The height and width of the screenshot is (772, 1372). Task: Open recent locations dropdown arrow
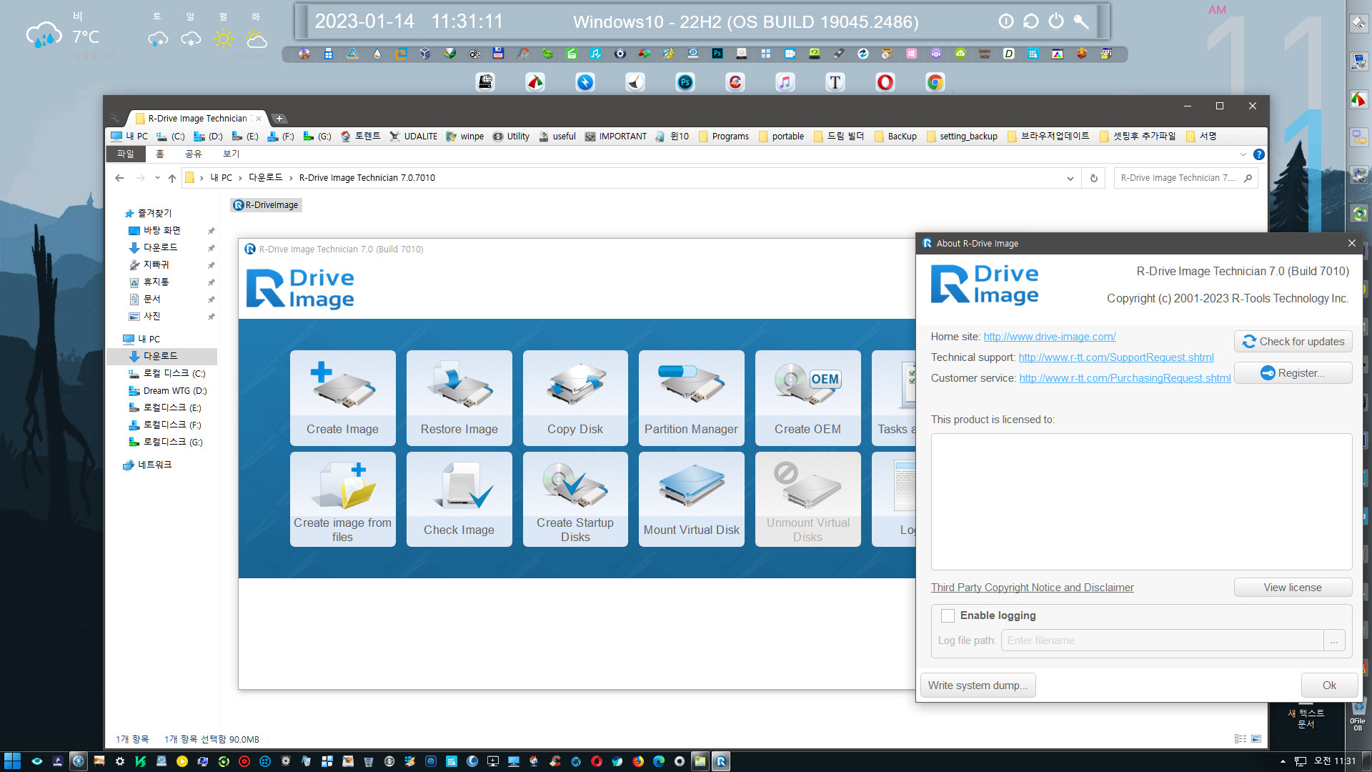click(157, 178)
